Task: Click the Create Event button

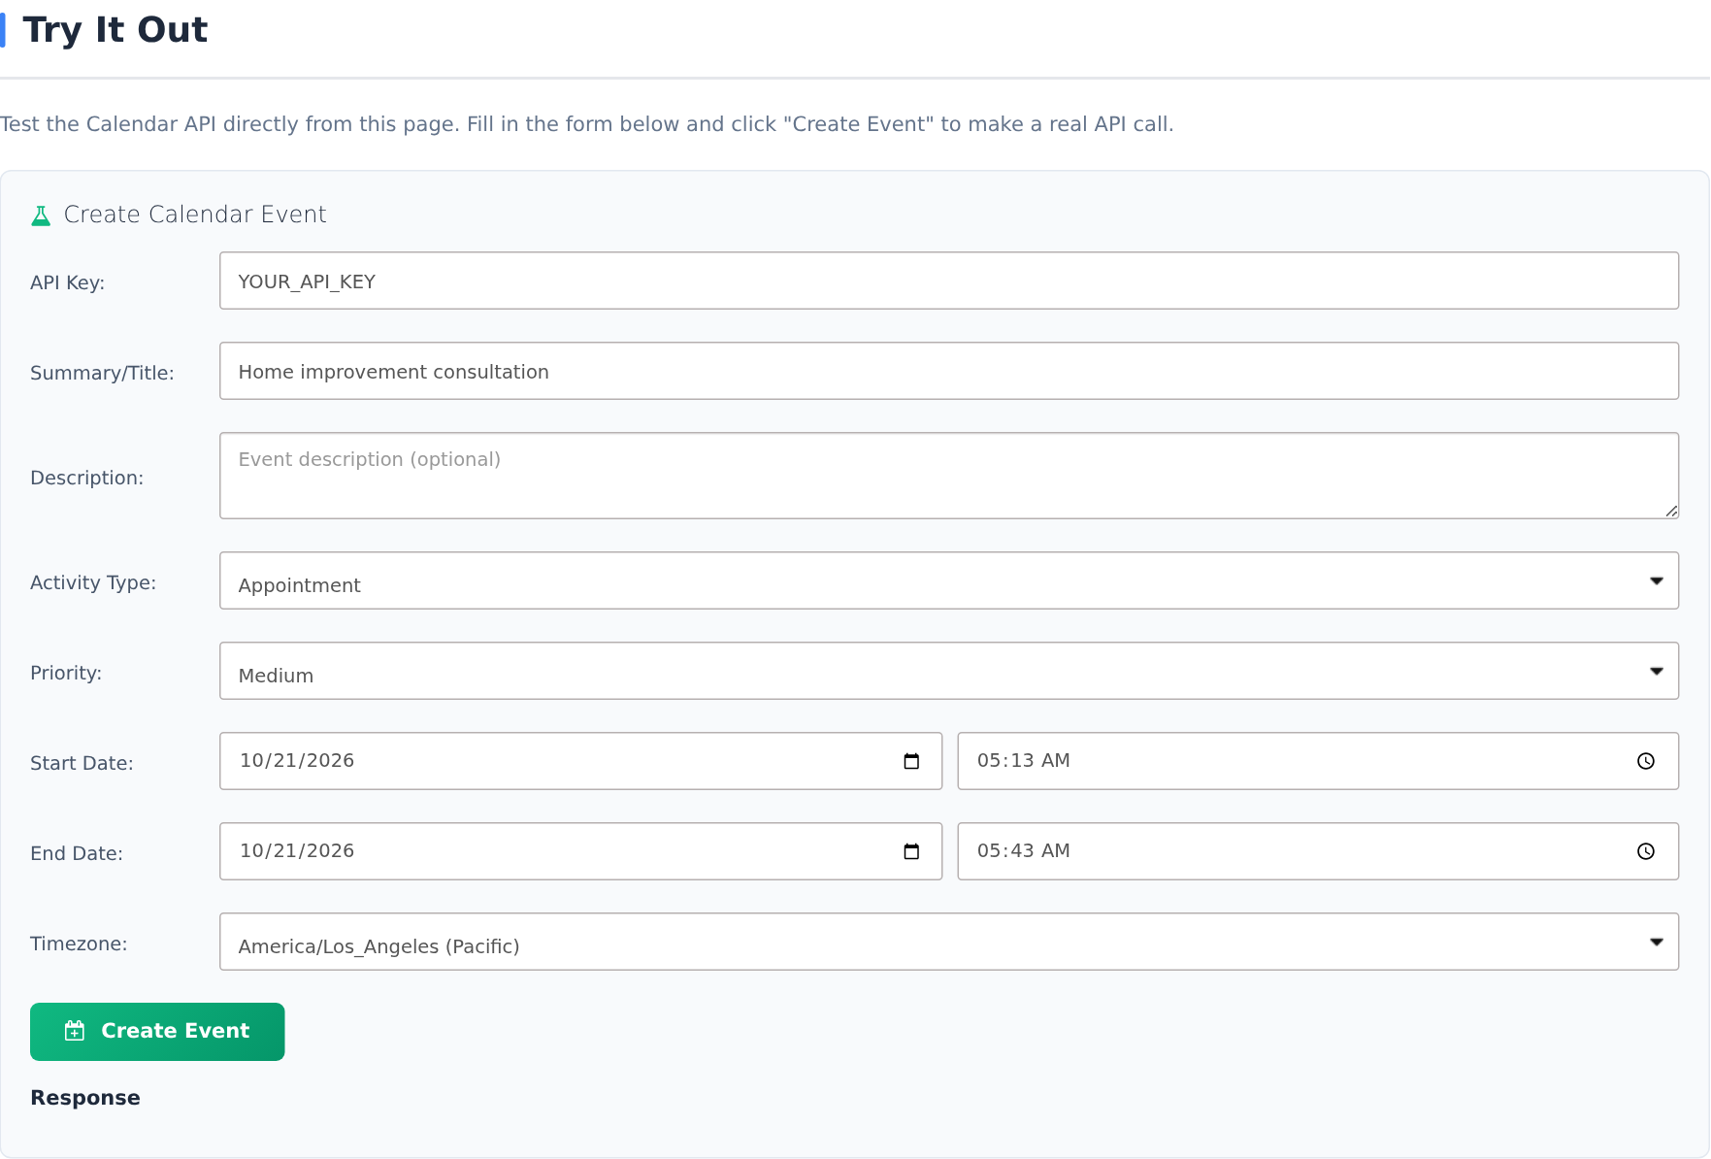Action: pyautogui.click(x=157, y=1032)
